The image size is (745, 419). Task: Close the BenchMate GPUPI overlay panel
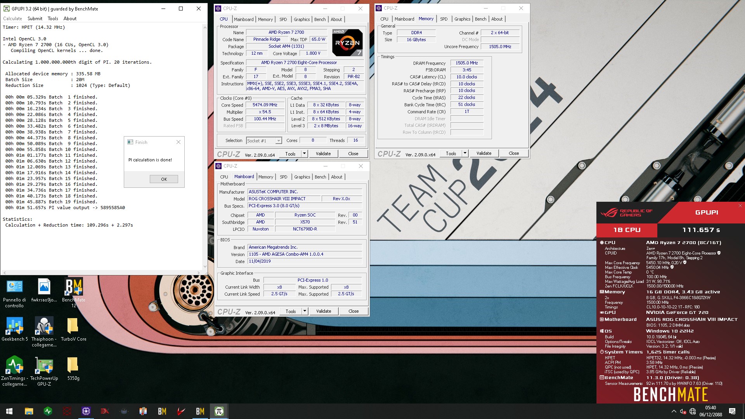point(740,206)
